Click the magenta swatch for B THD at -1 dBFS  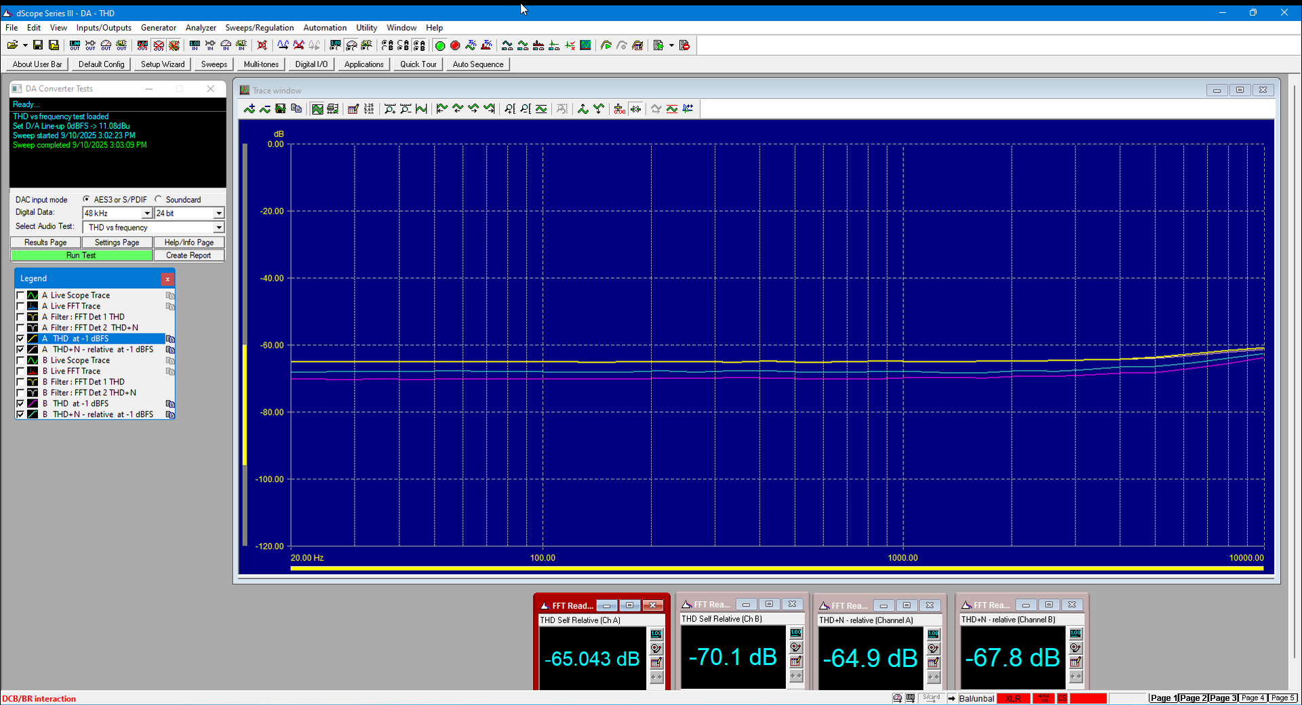pyautogui.click(x=33, y=404)
